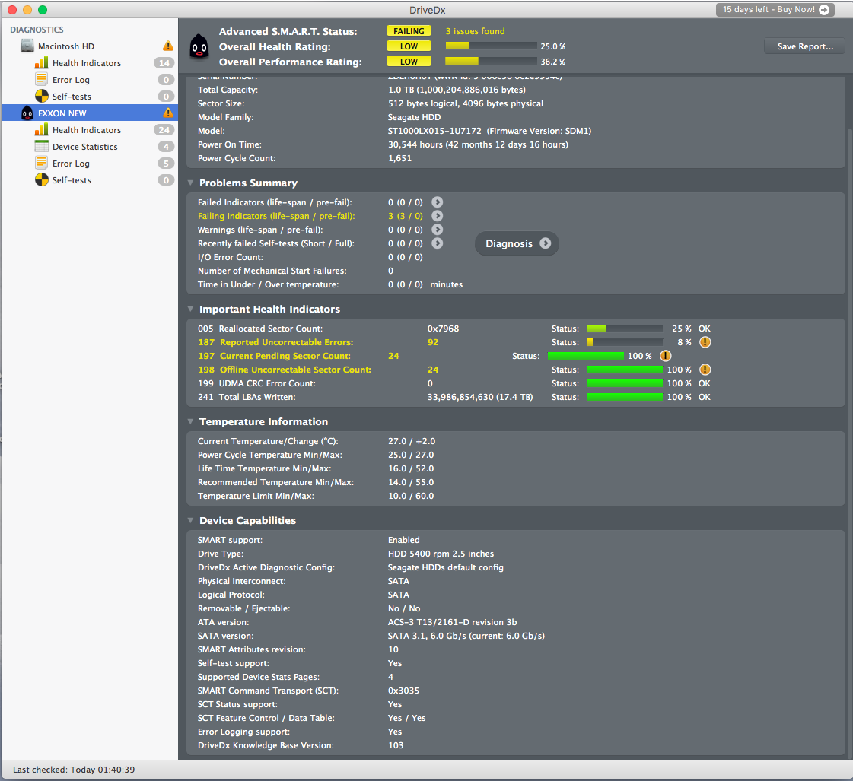Click 241 Total LBAs Written label
Viewport: 853px width, 781px height.
pos(247,397)
